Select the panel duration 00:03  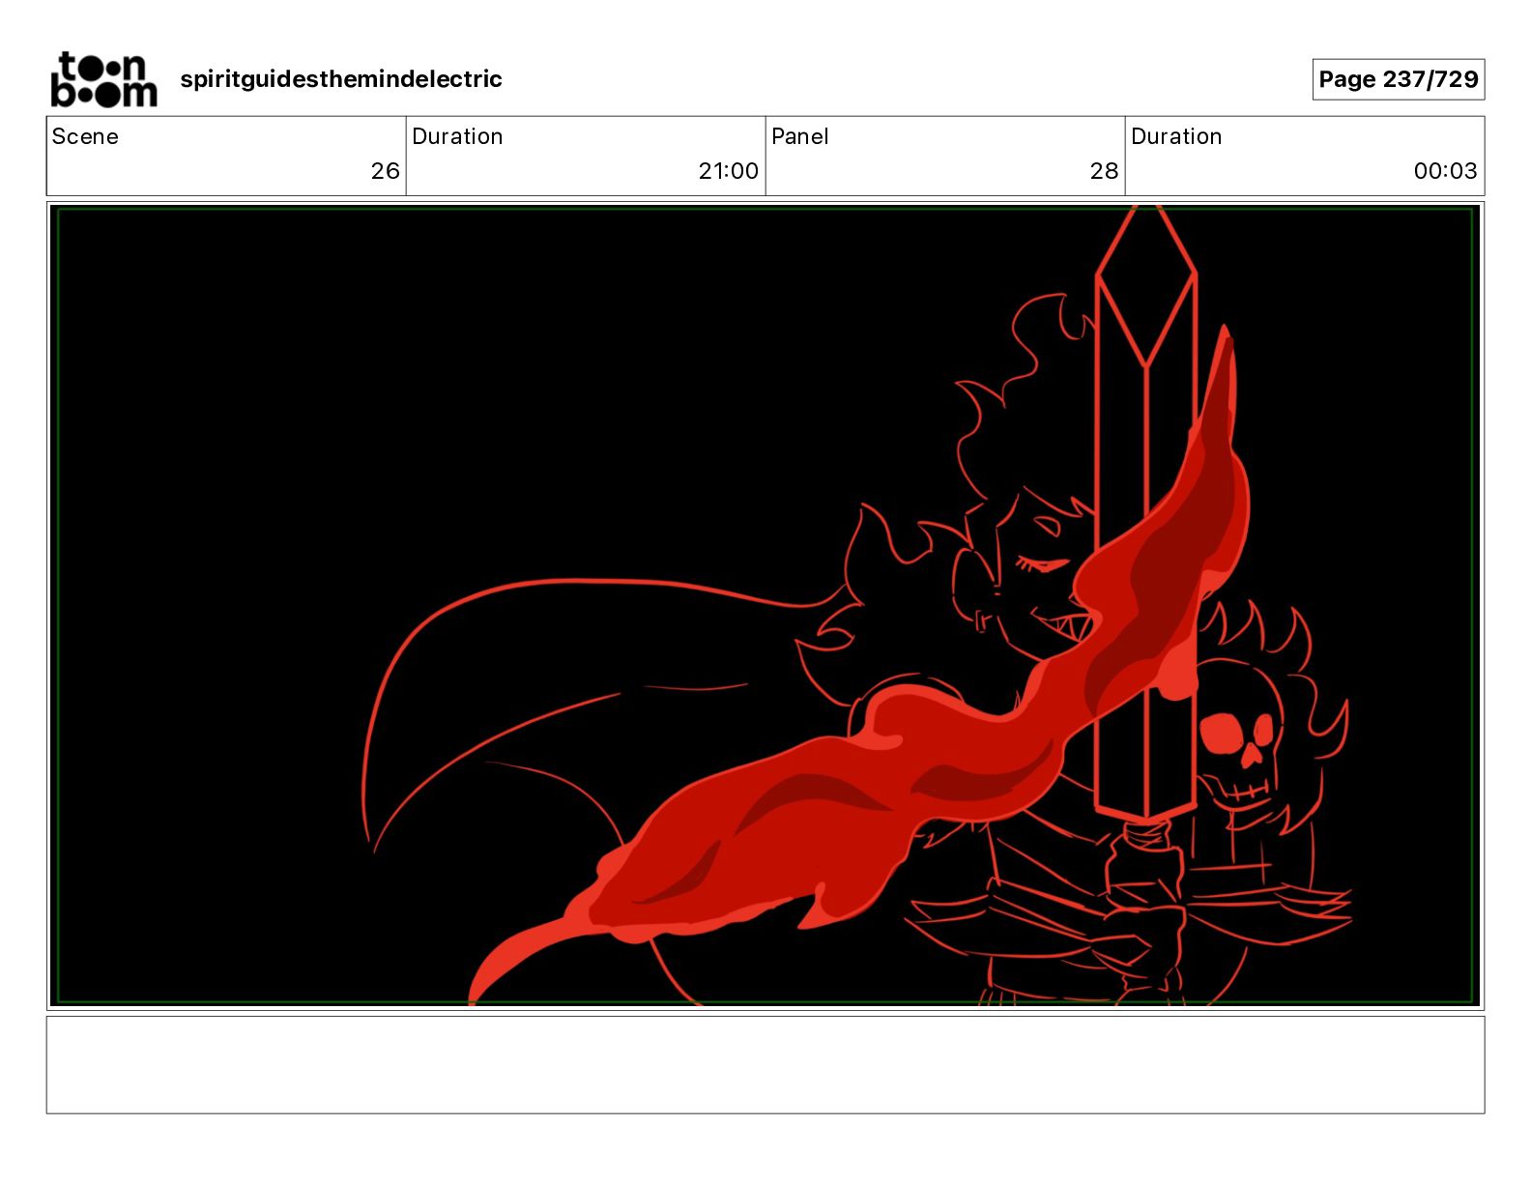pos(1445,171)
